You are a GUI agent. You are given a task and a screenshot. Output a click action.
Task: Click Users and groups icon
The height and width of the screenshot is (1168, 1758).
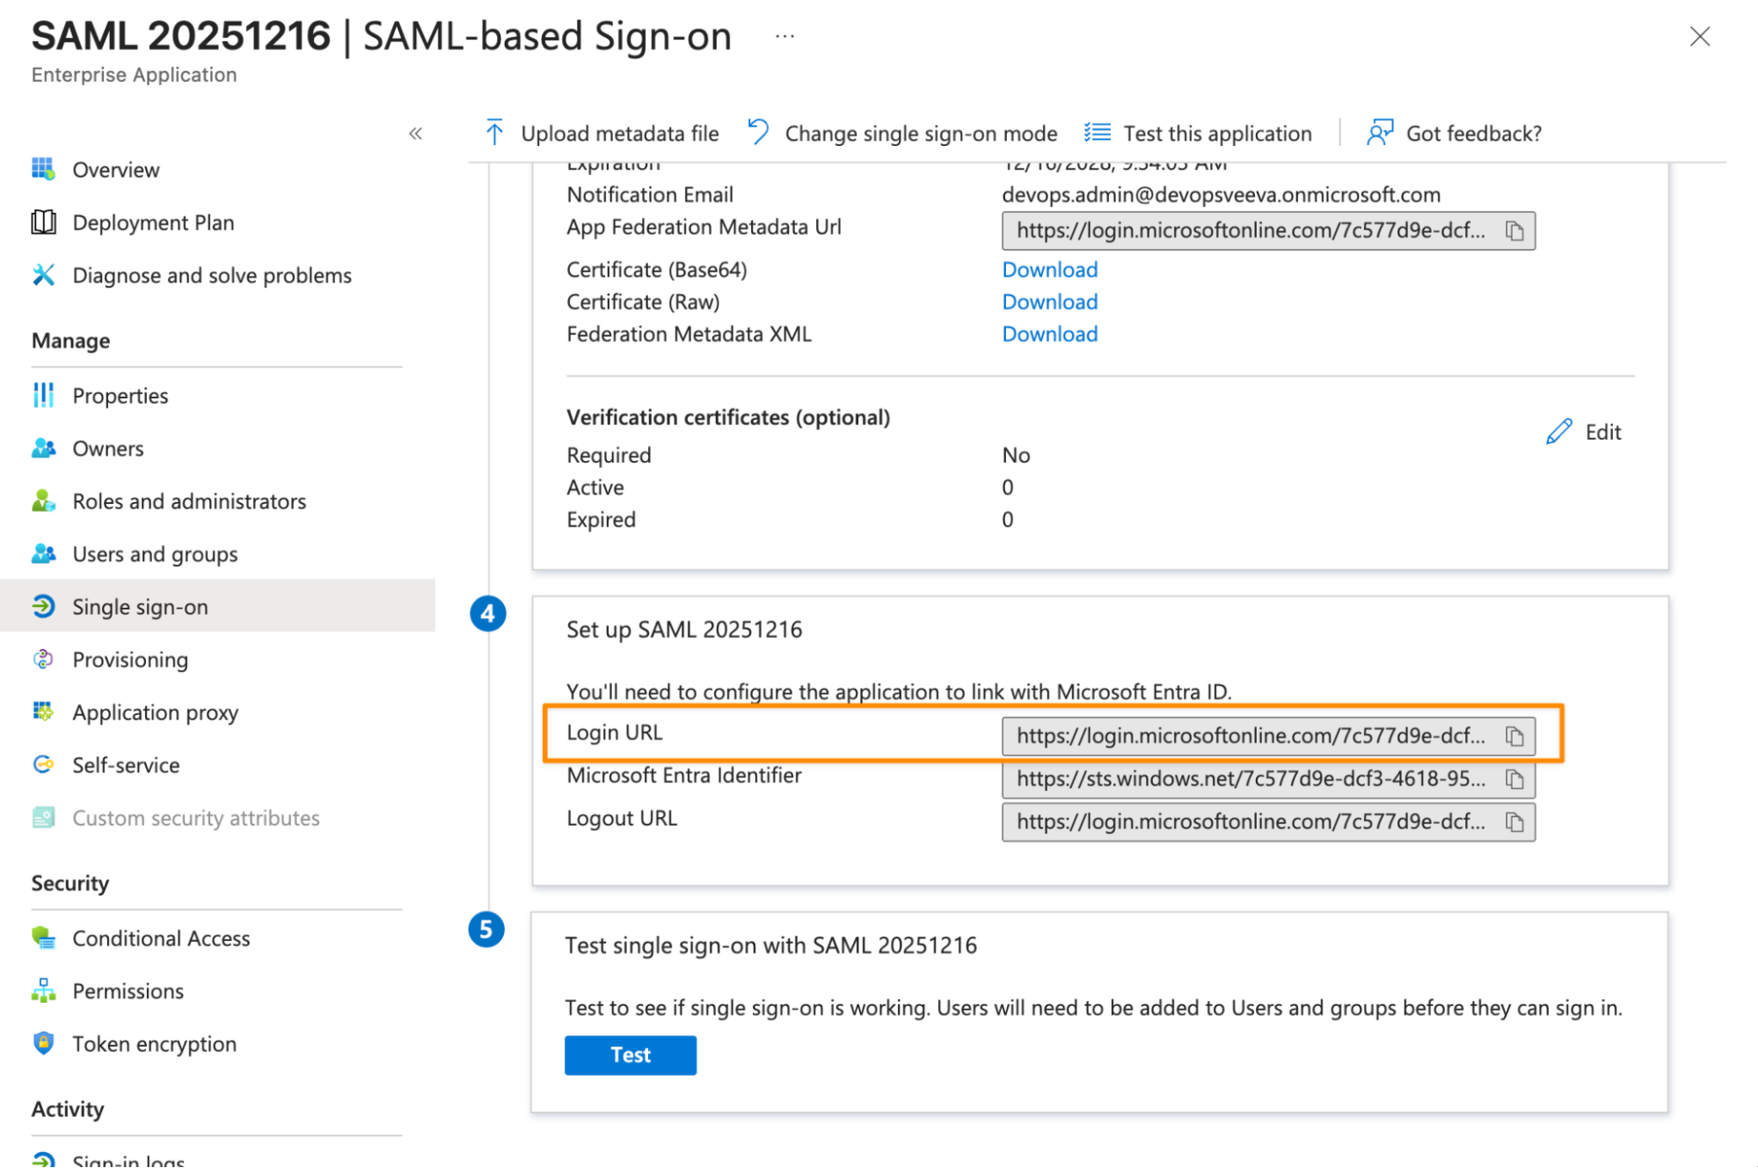click(x=43, y=553)
